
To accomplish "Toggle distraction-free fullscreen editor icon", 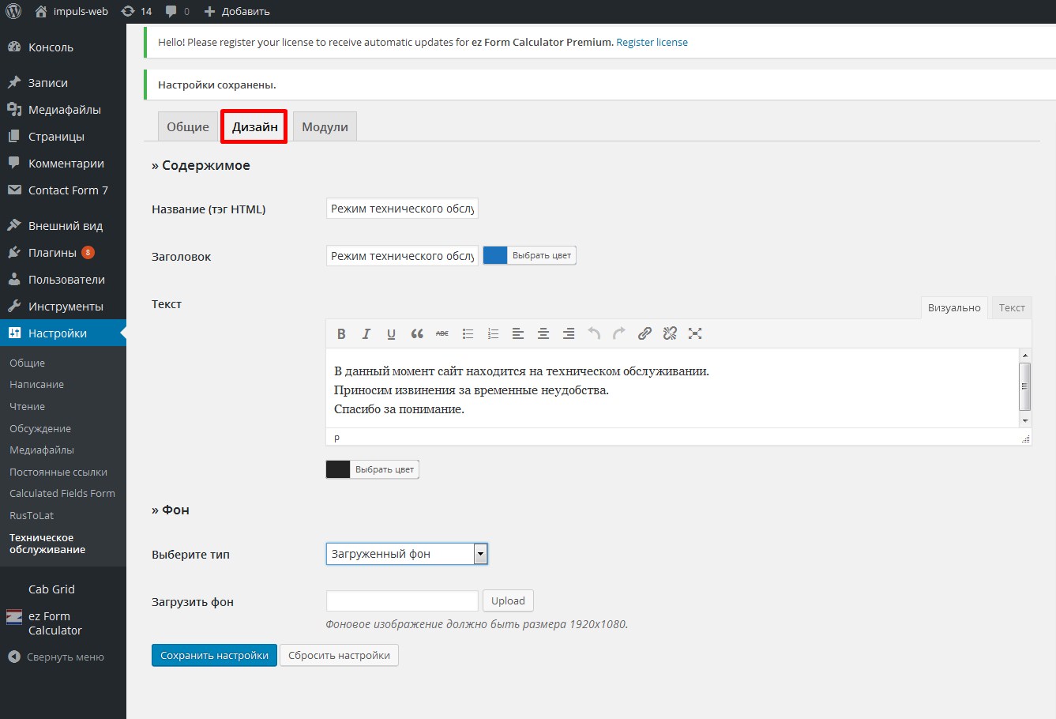I will click(695, 333).
